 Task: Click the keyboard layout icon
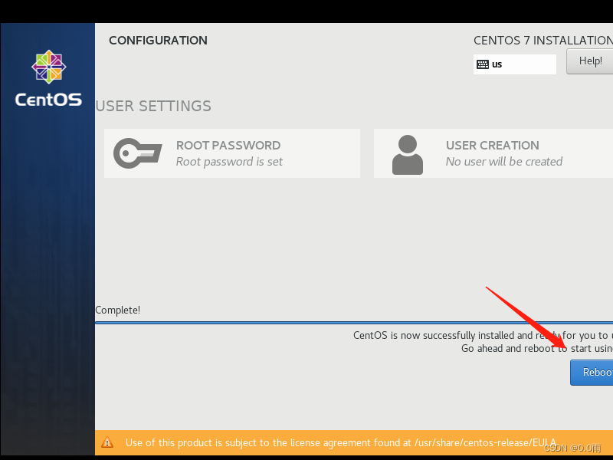click(483, 64)
